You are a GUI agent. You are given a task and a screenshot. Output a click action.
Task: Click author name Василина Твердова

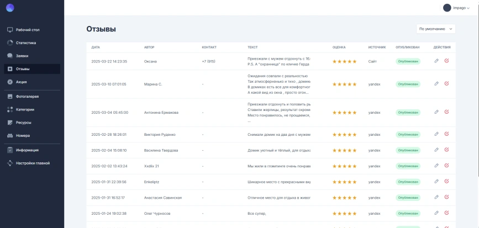point(161,151)
